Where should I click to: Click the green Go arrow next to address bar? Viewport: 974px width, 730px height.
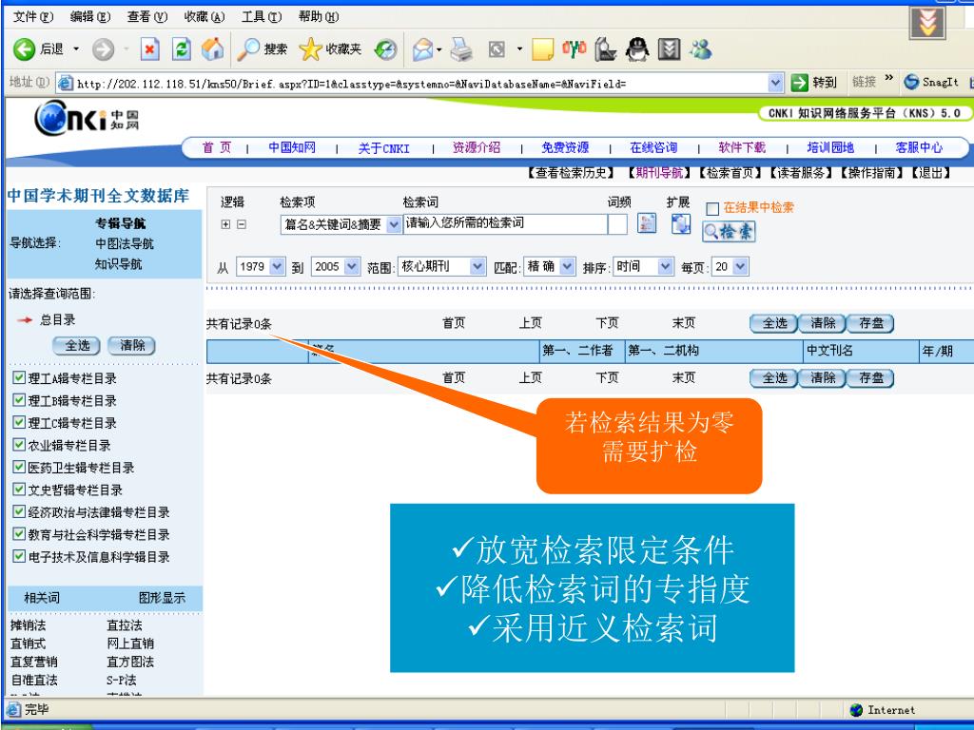coord(799,82)
